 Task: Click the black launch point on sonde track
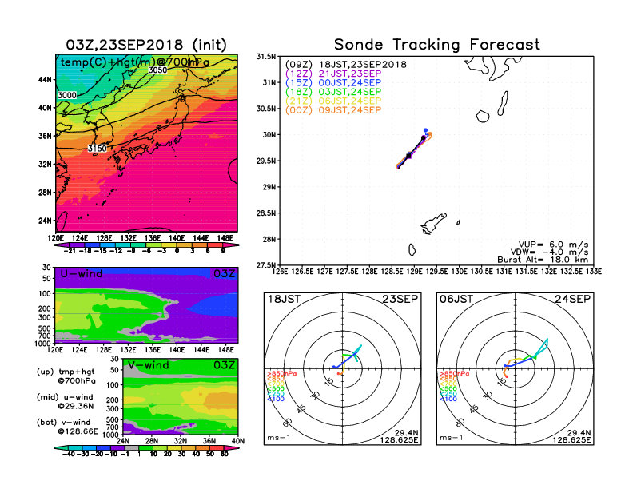click(x=408, y=156)
